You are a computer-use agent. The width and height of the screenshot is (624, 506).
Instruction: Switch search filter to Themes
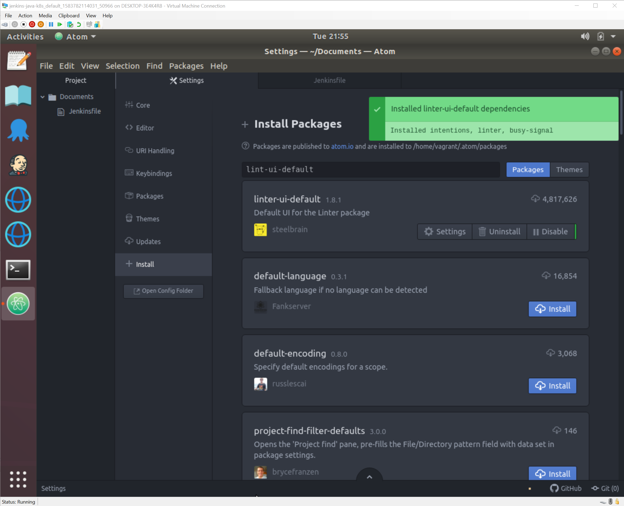[569, 170]
